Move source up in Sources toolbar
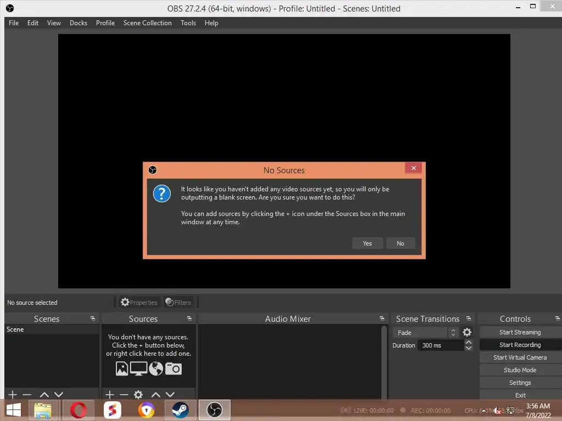Screen dimensions: 562x421 155,395
